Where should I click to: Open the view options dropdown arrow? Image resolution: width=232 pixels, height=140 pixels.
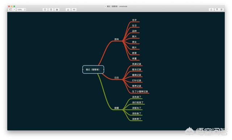[x=14, y=9]
